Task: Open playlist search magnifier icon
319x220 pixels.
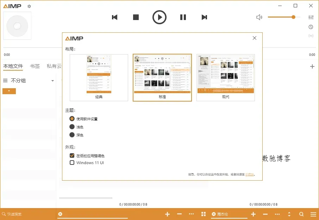Action: [x=301, y=214]
